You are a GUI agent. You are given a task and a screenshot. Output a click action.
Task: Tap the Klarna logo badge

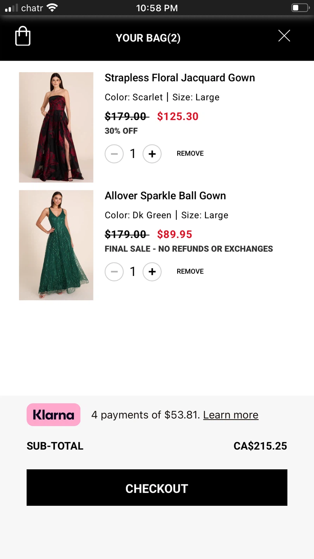(x=53, y=415)
